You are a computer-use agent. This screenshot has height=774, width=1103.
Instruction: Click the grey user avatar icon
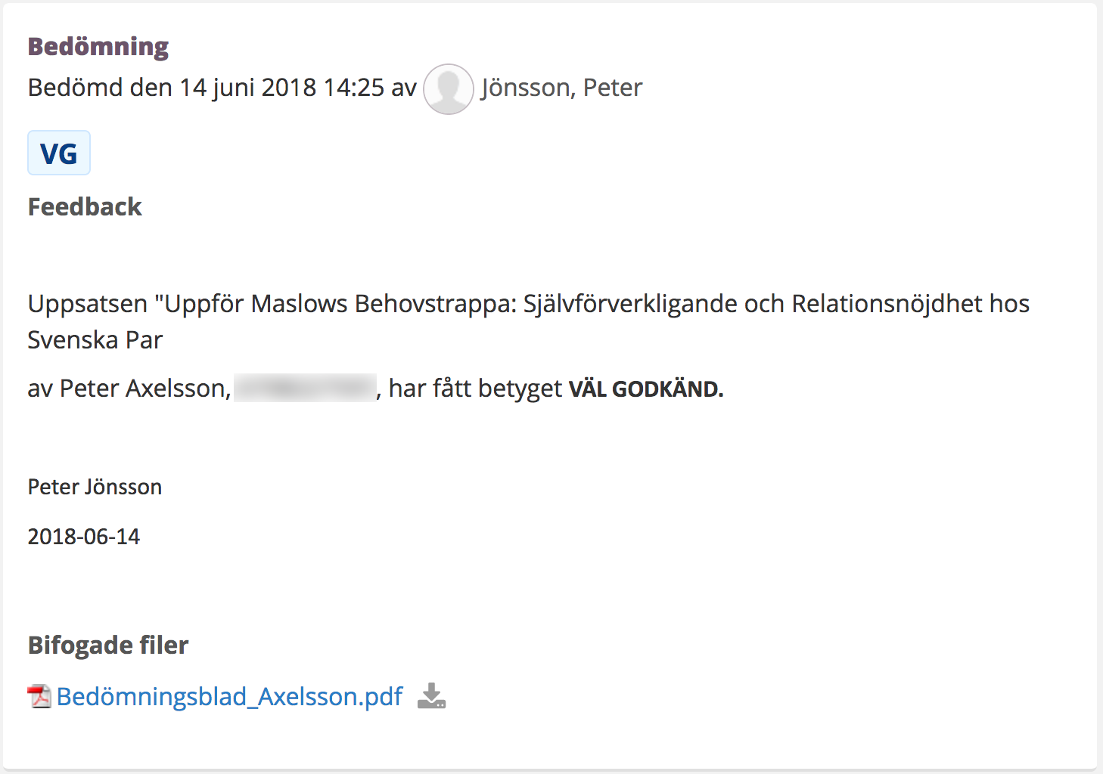pyautogui.click(x=448, y=89)
